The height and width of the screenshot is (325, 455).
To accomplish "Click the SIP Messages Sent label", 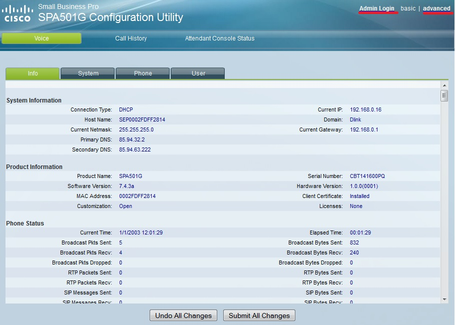I will point(88,292).
